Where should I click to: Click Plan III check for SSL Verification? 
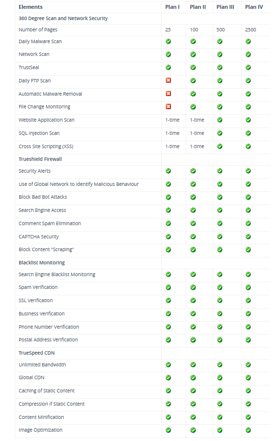click(x=220, y=300)
